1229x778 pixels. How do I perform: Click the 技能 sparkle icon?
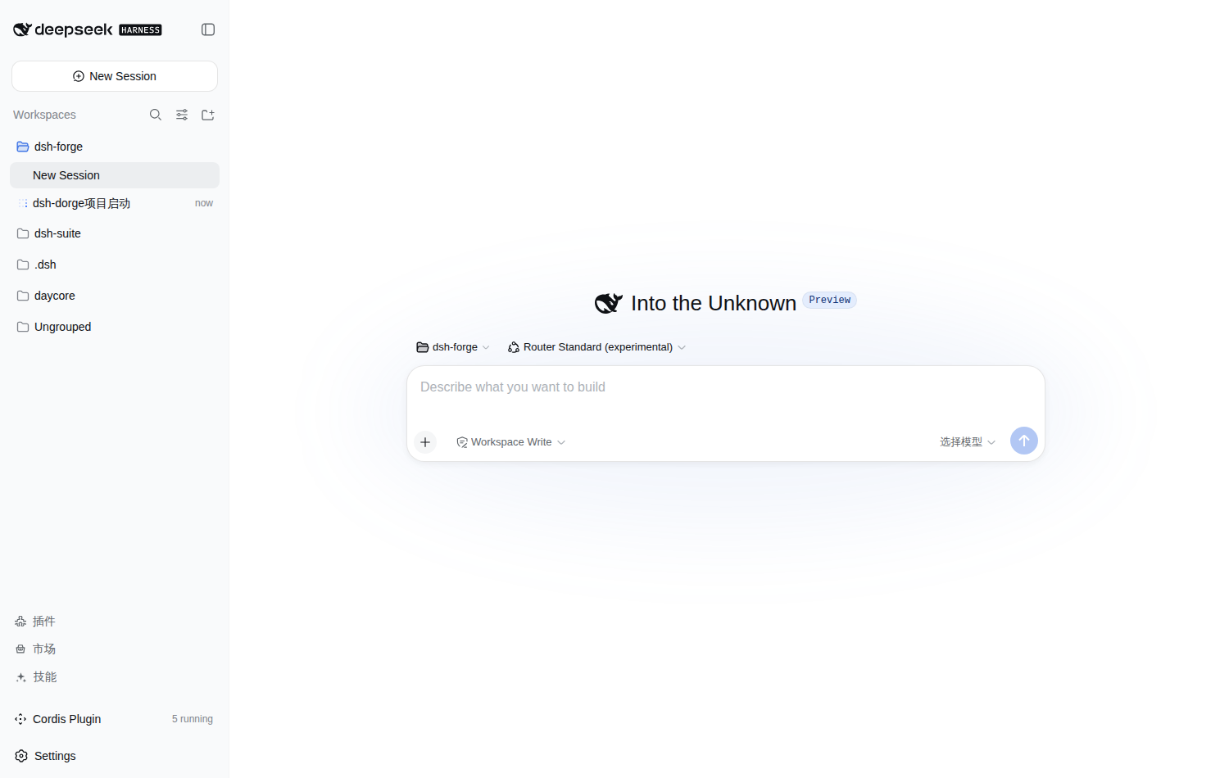21,677
